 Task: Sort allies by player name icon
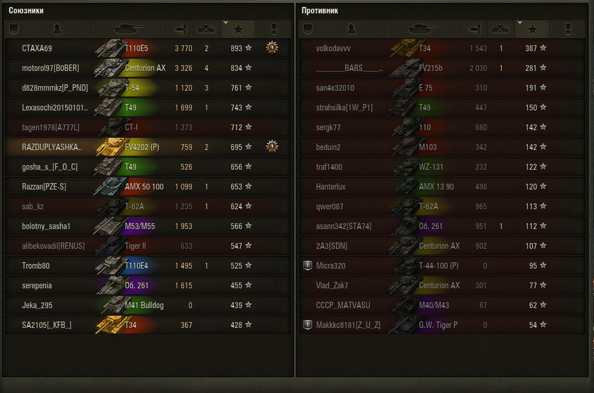tap(57, 29)
